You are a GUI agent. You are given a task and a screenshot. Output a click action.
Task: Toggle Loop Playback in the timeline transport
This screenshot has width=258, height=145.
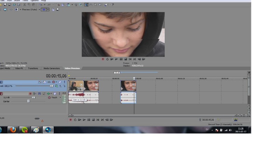tap(75, 120)
